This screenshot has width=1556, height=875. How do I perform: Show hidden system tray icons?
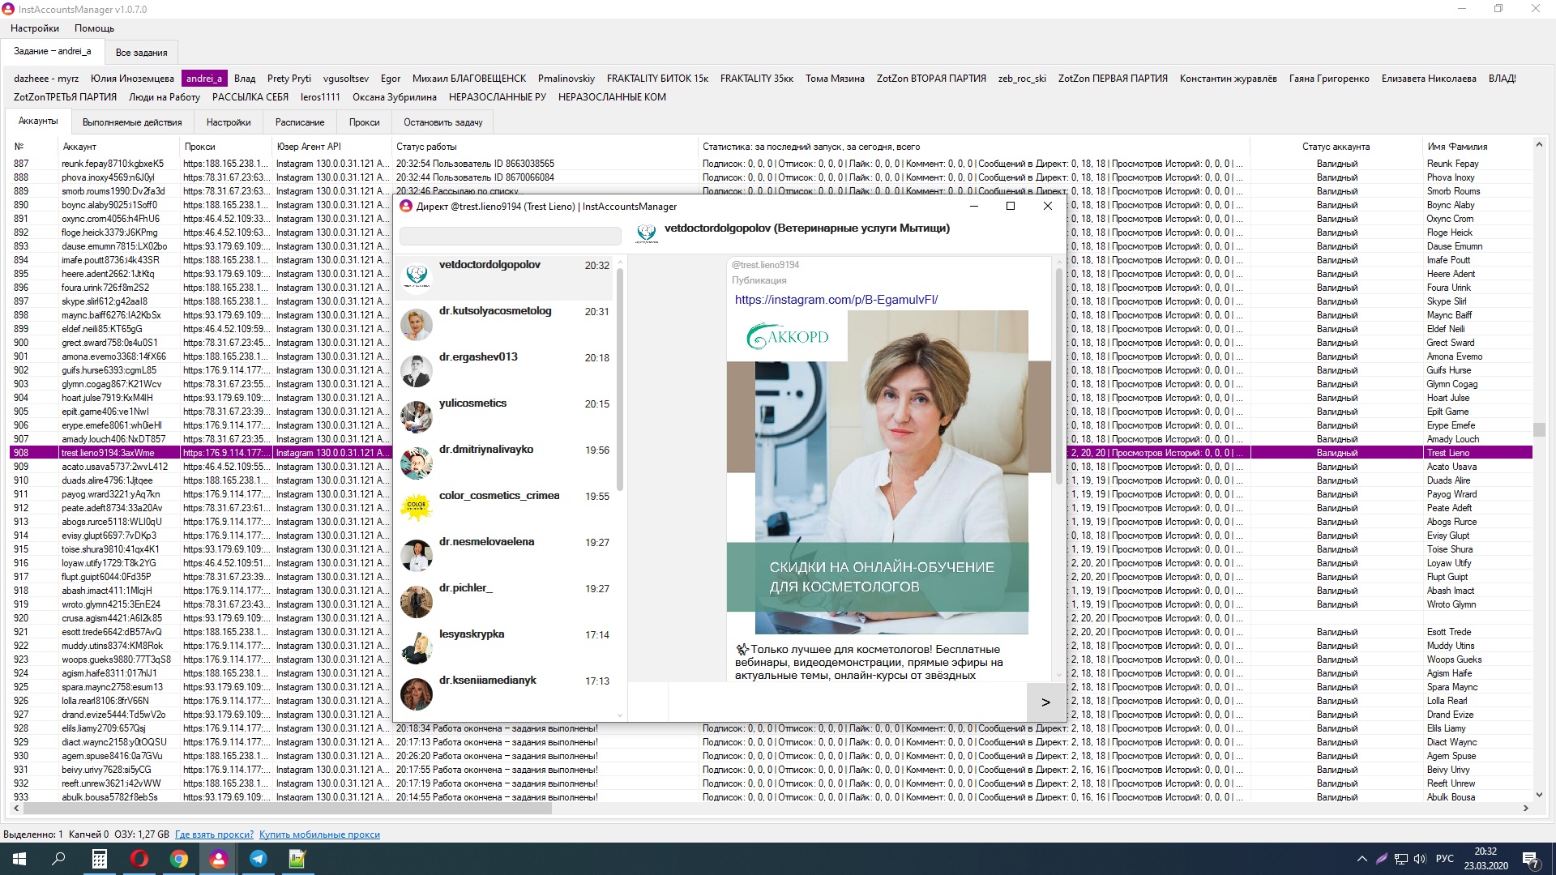(x=1361, y=859)
